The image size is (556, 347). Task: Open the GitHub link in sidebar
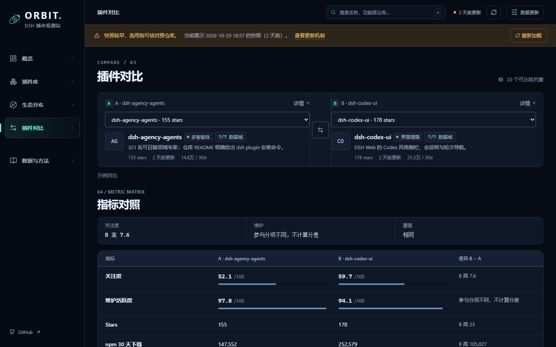(25, 332)
